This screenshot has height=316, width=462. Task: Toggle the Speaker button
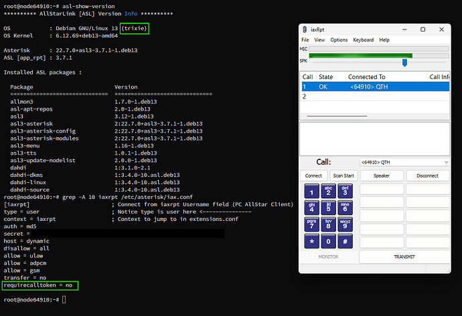point(381,175)
